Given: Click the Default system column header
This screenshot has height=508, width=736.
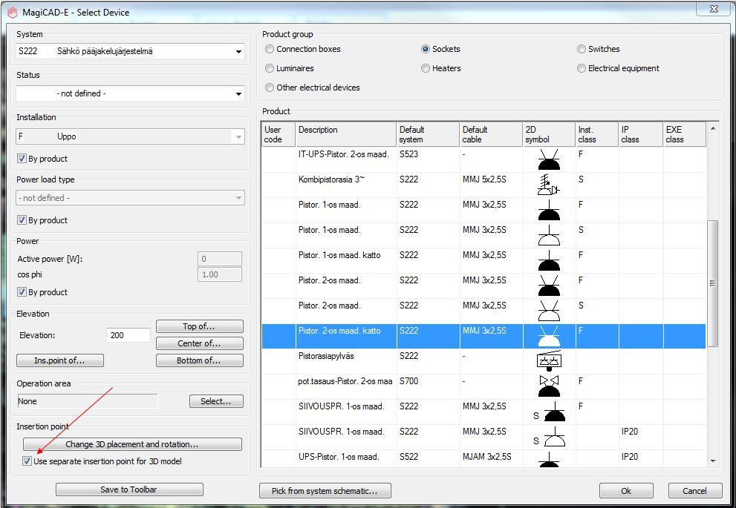Looking at the screenshot, I should [428, 134].
